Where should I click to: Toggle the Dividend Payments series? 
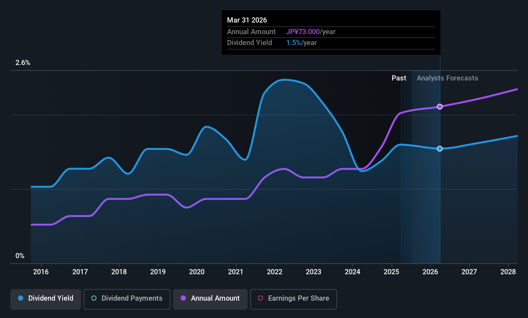[127, 299]
